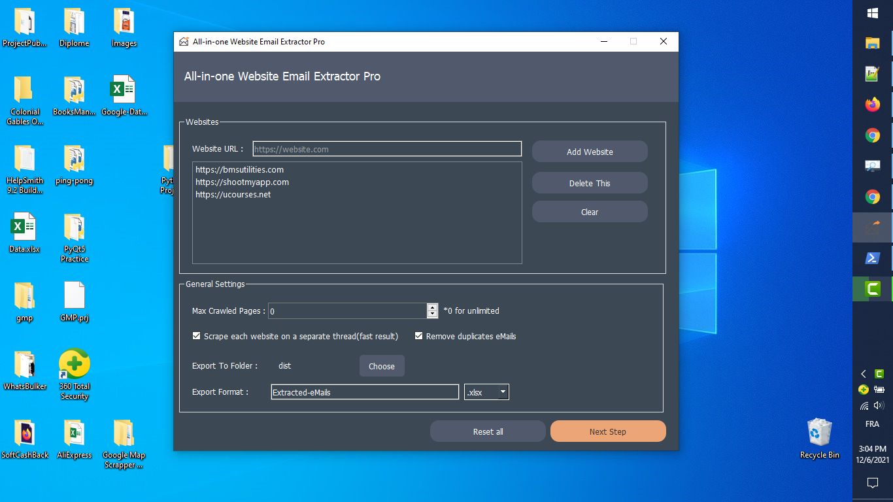The image size is (893, 502).
Task: Increase Max Crawled Pages with up arrow
Action: coord(432,307)
